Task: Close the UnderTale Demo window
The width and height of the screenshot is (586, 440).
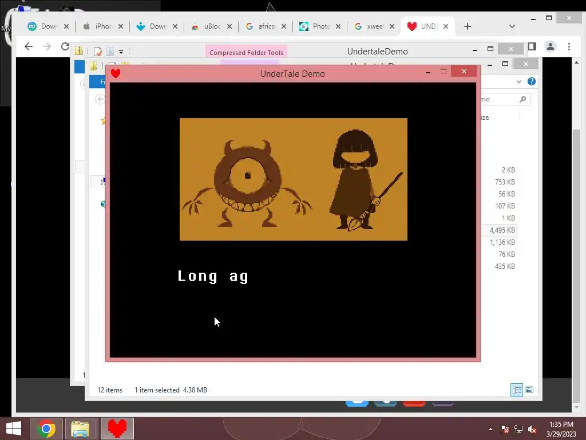Action: point(464,71)
